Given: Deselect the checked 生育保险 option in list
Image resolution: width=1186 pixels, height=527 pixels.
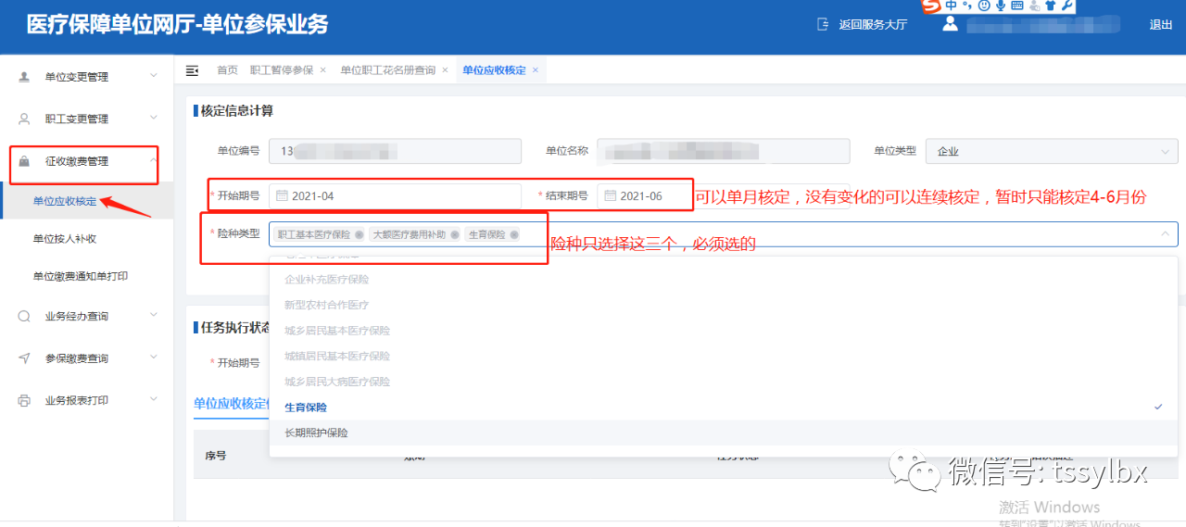Looking at the screenshot, I should point(306,408).
